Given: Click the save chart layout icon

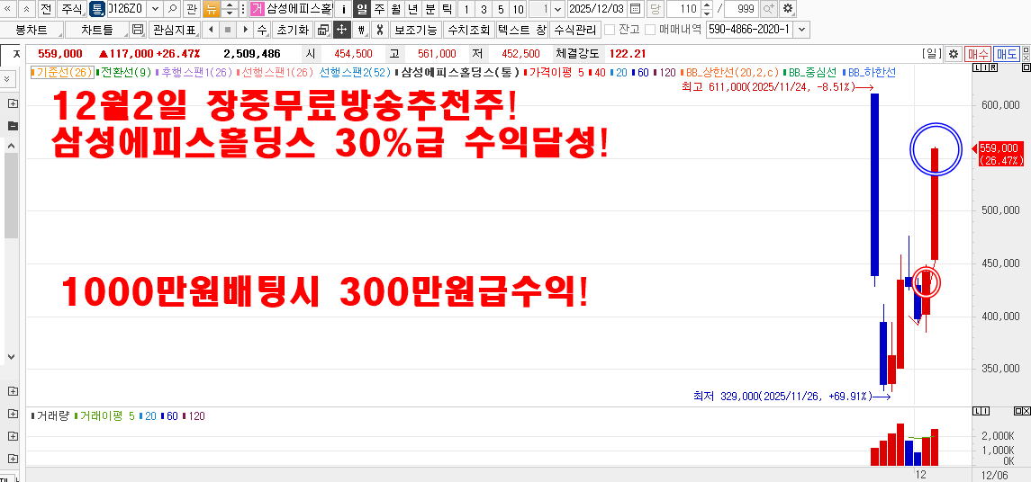Looking at the screenshot, I should 138,30.
